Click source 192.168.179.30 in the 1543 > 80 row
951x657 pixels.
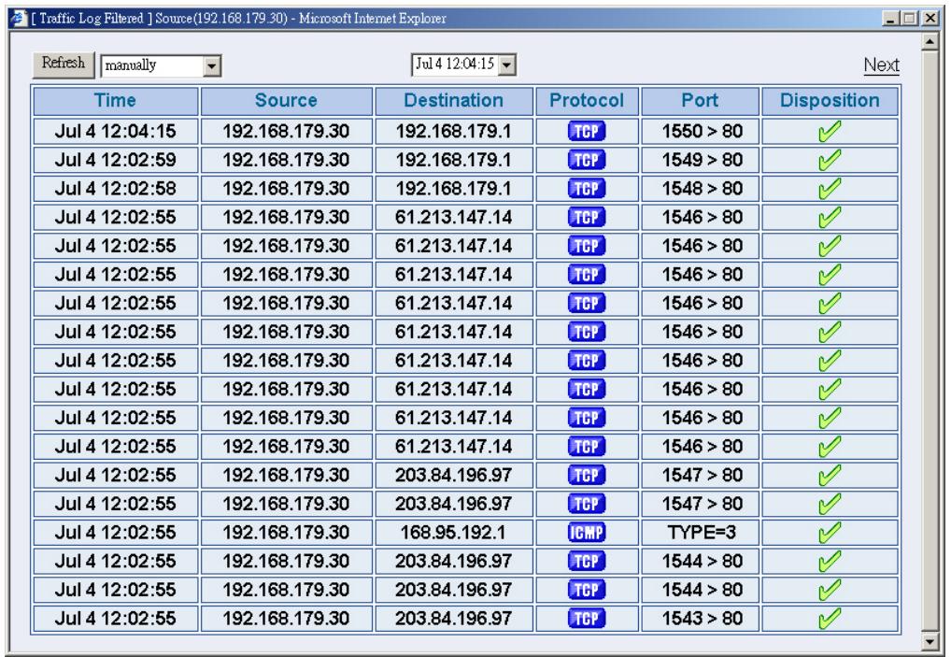point(286,619)
